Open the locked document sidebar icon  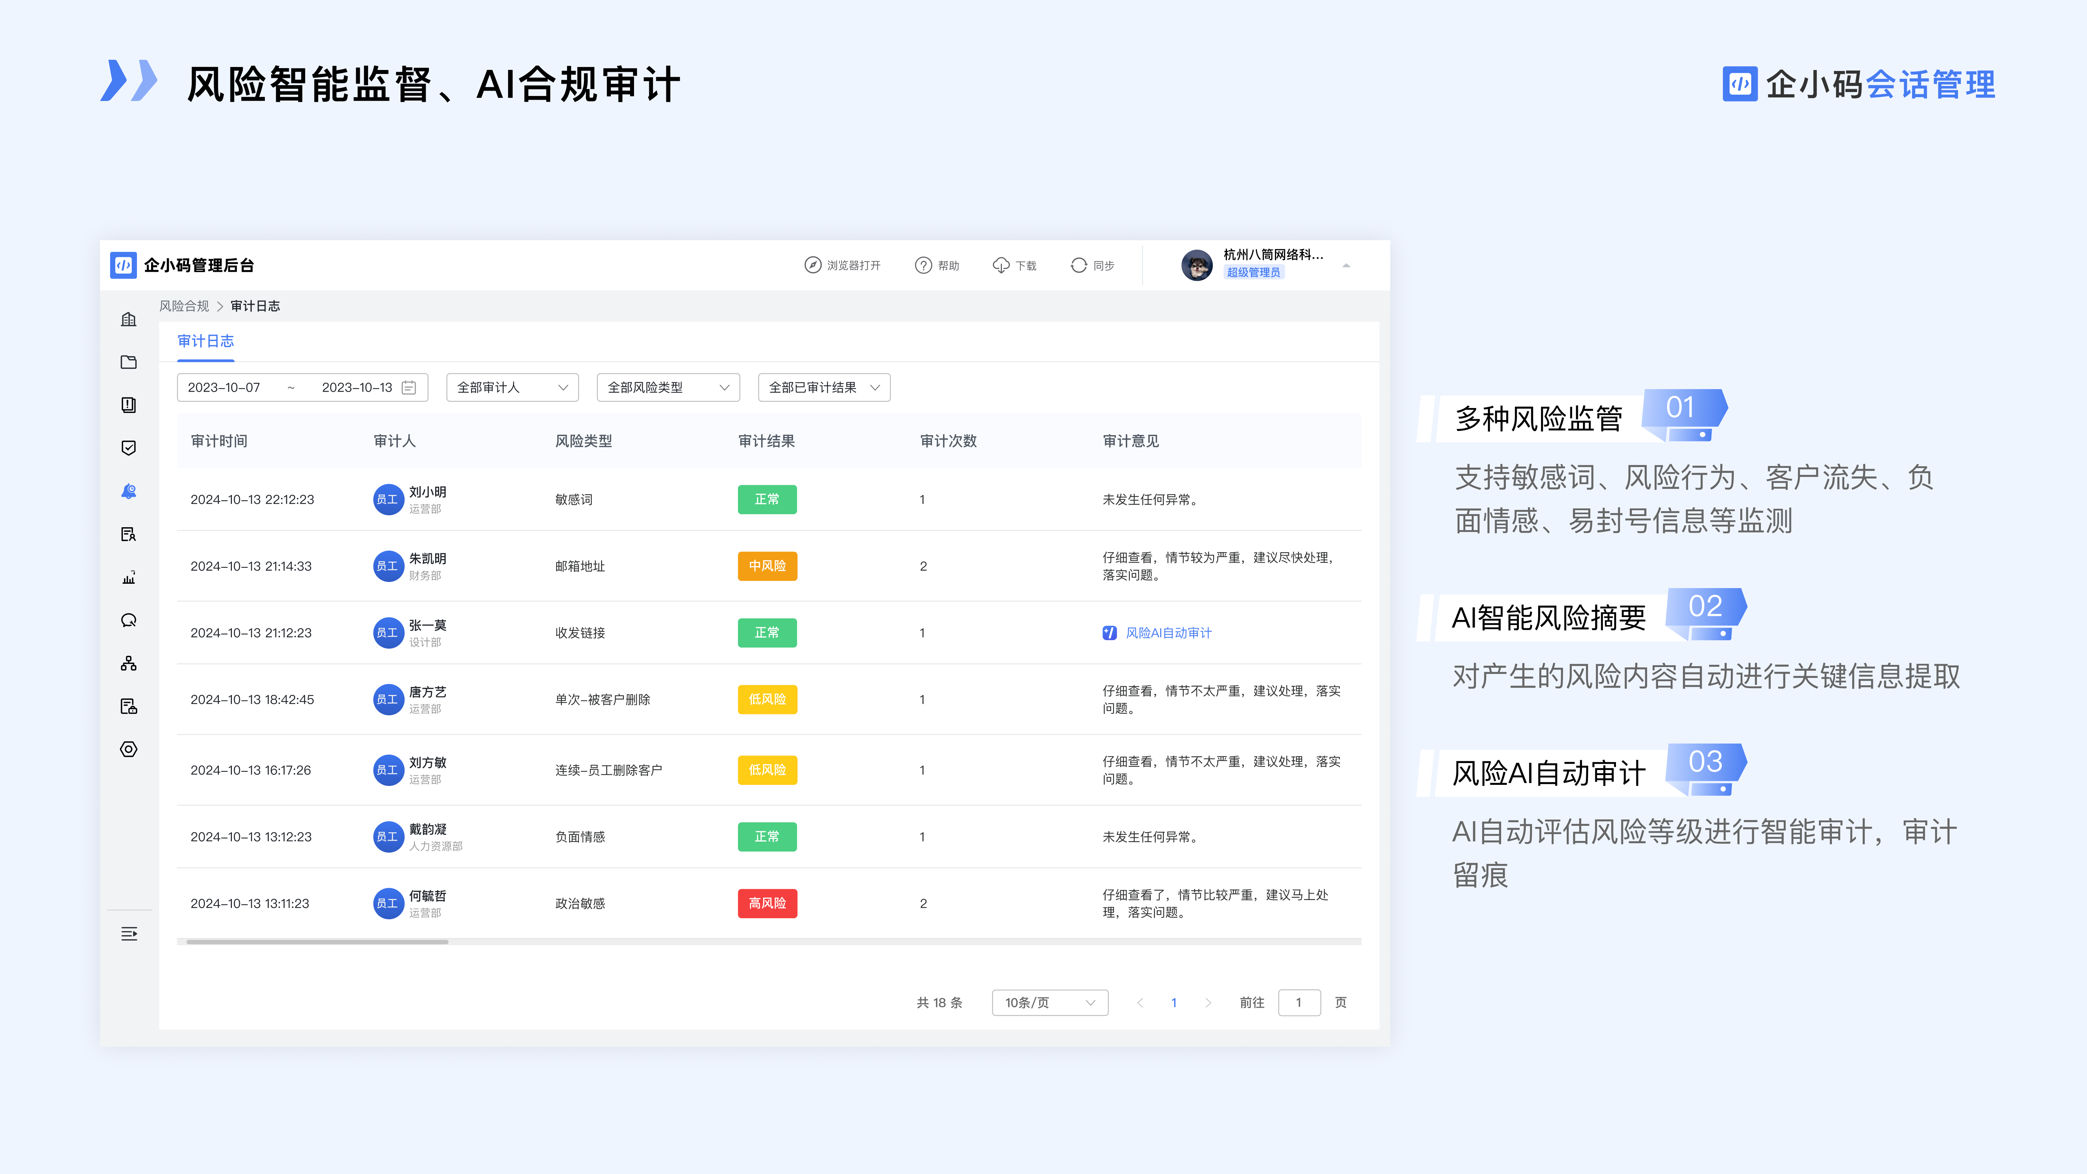click(129, 707)
